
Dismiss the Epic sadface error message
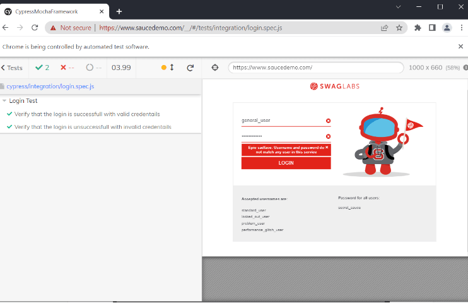[327, 147]
